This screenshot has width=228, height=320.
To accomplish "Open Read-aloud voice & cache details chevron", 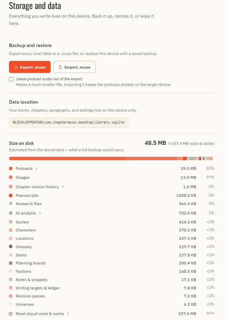I will click(68, 313).
